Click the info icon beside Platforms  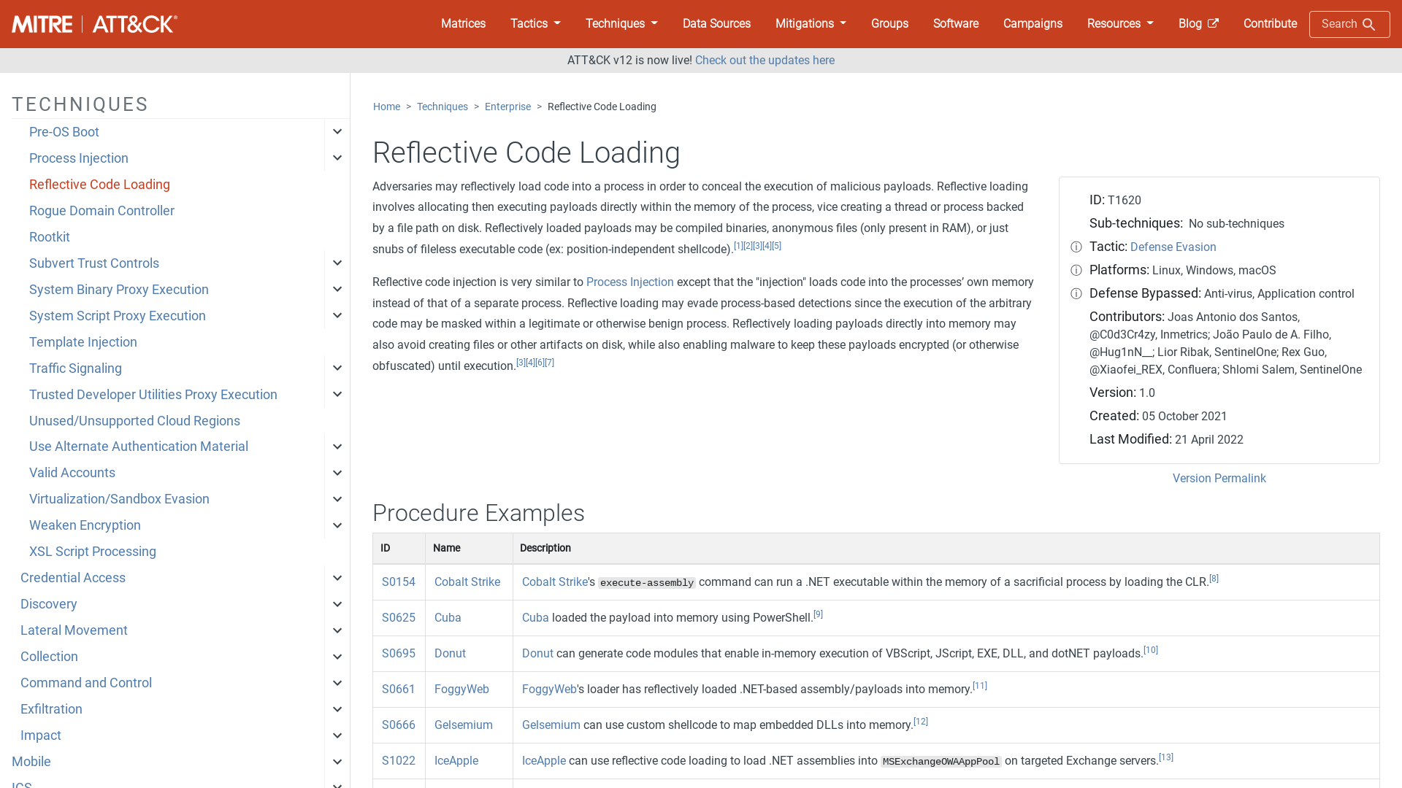pyautogui.click(x=1076, y=271)
